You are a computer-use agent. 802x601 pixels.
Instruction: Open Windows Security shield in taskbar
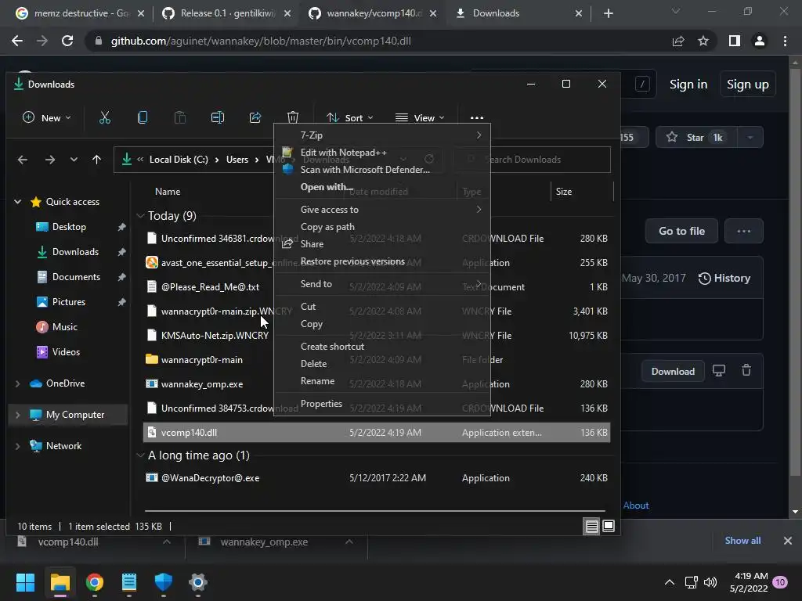point(164,582)
